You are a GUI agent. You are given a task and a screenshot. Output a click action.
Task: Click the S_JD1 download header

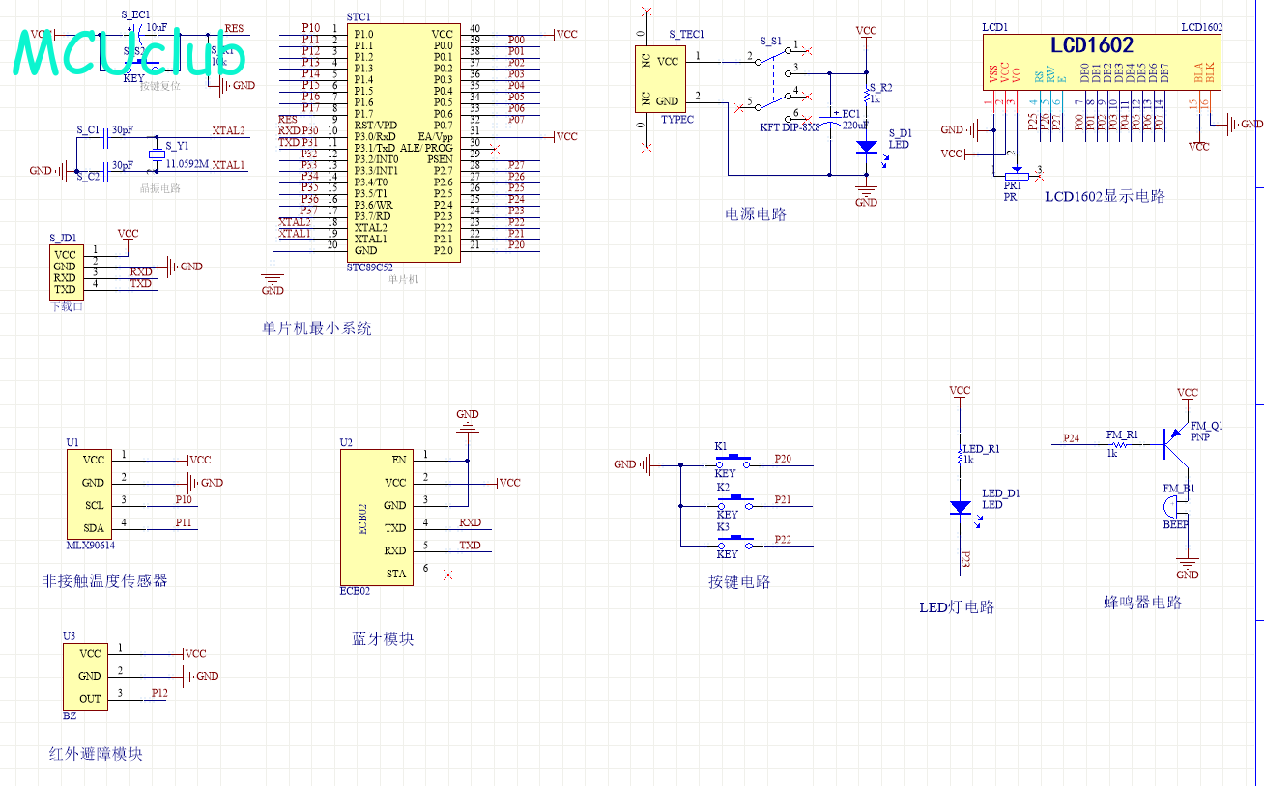tap(65, 272)
